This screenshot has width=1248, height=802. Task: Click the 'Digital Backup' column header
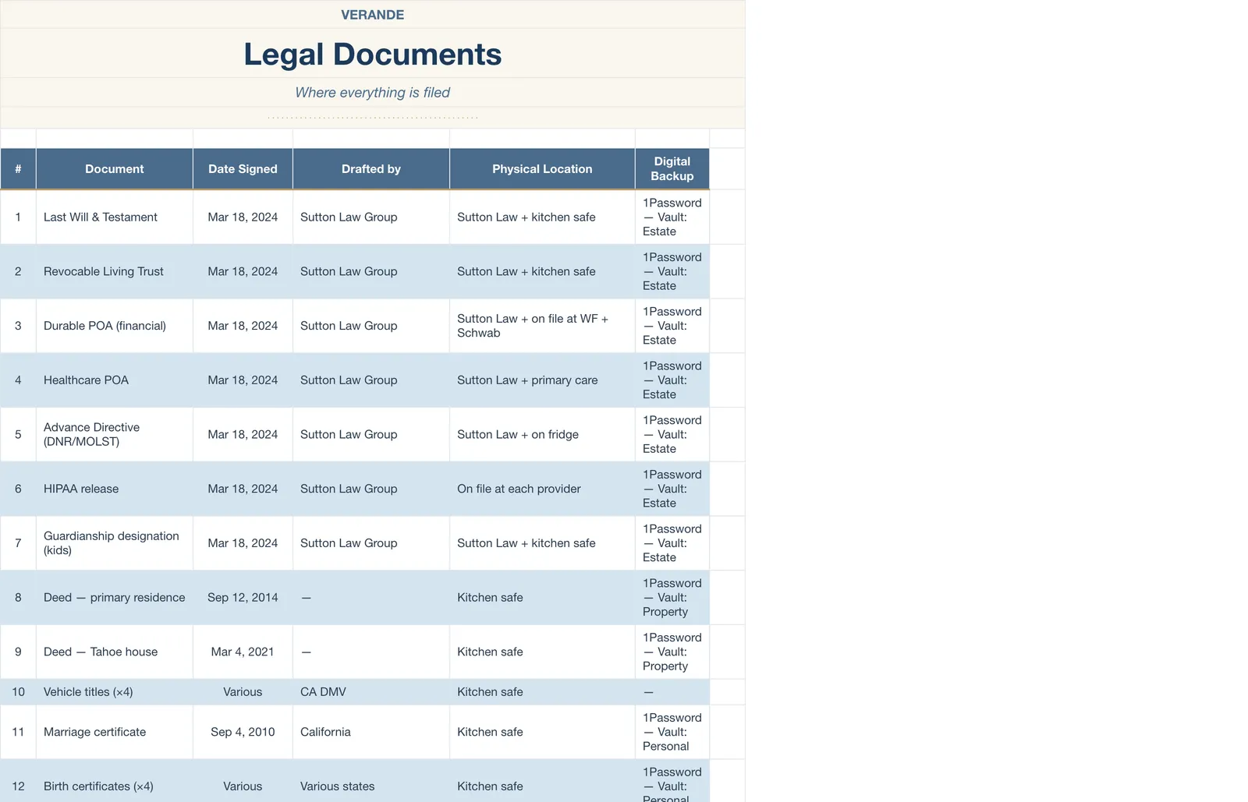coord(672,169)
